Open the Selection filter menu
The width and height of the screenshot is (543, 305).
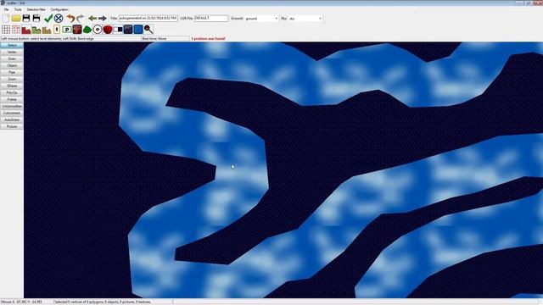pos(36,9)
